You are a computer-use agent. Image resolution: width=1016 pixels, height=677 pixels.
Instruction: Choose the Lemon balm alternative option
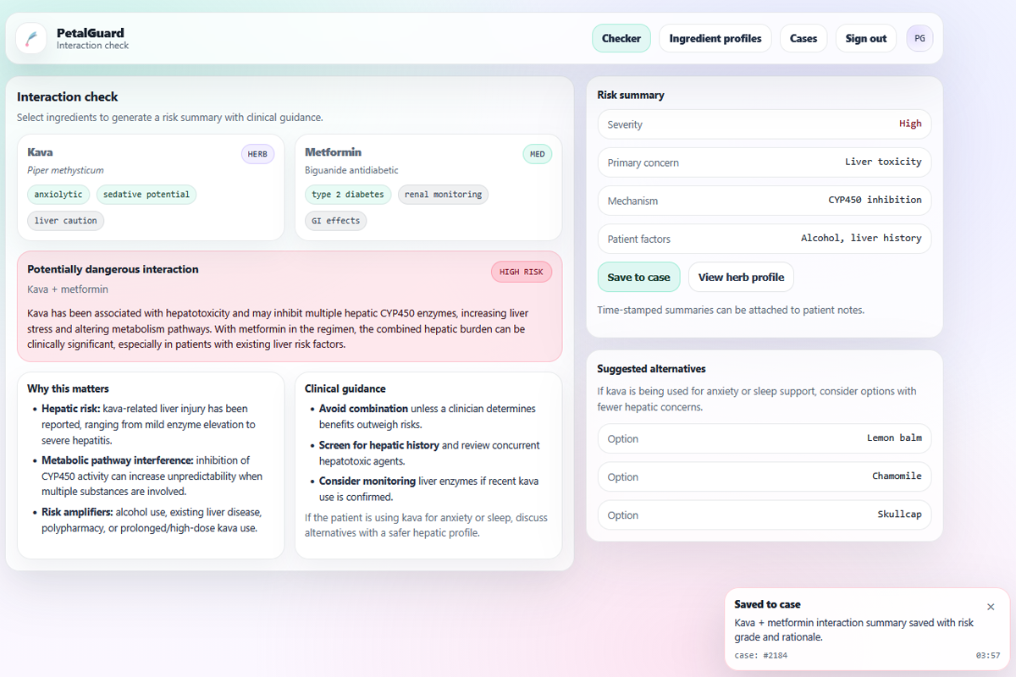coord(764,438)
